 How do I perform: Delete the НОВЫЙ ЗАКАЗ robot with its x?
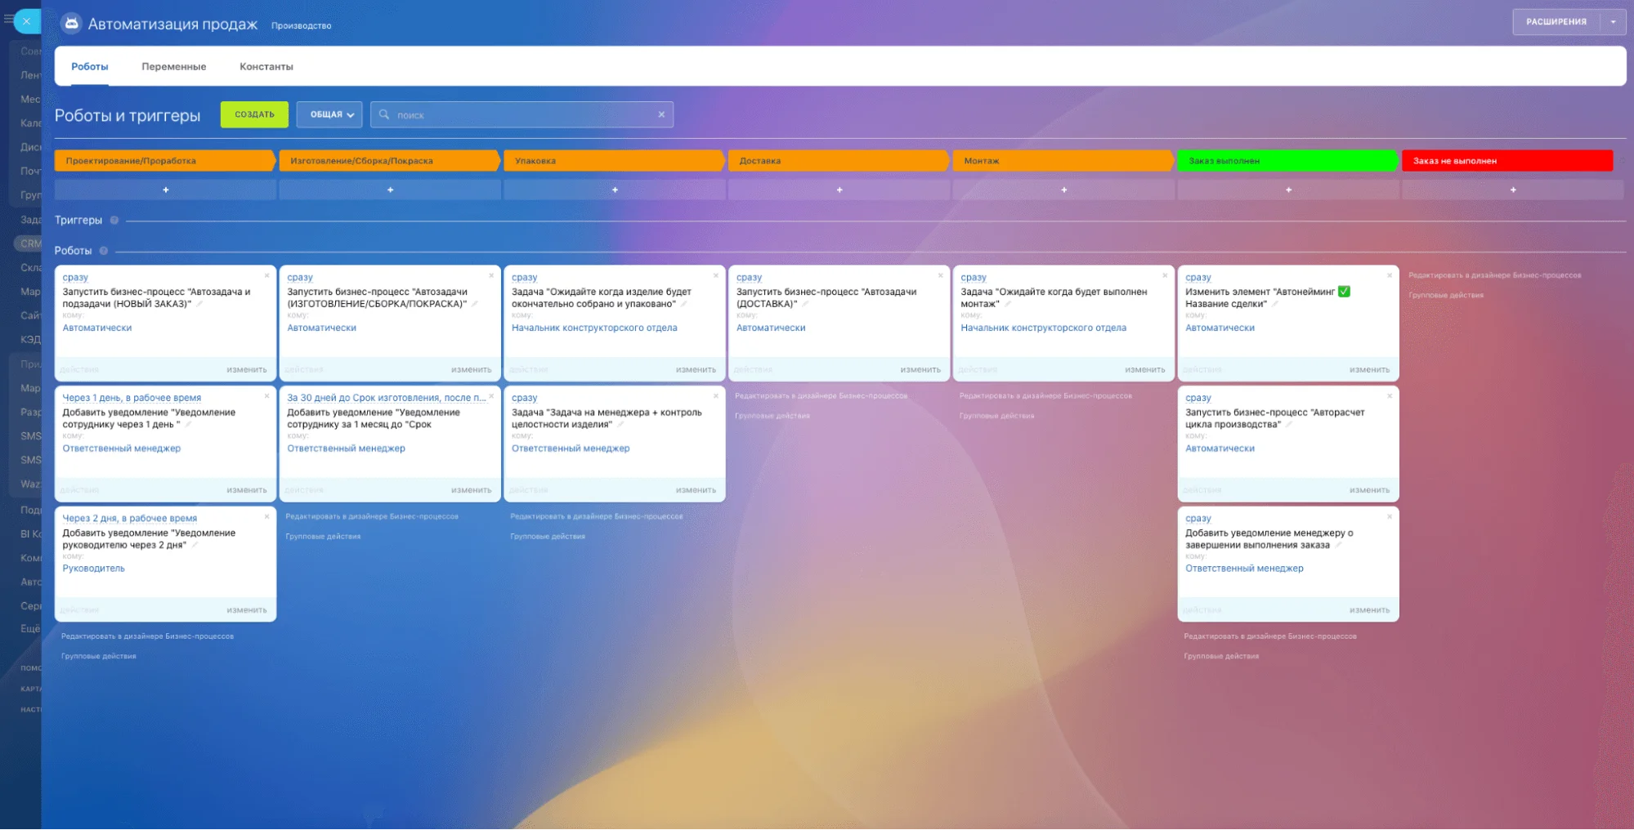click(x=266, y=275)
